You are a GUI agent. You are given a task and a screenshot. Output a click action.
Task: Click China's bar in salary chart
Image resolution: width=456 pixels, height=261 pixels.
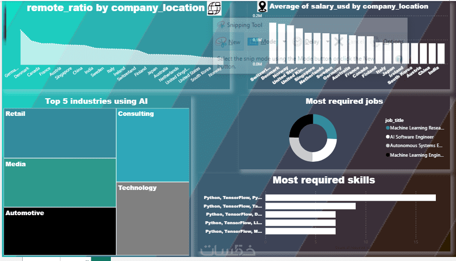tap(432, 53)
